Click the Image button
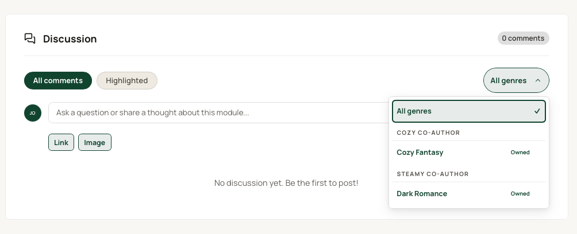577x234 pixels. (95, 143)
